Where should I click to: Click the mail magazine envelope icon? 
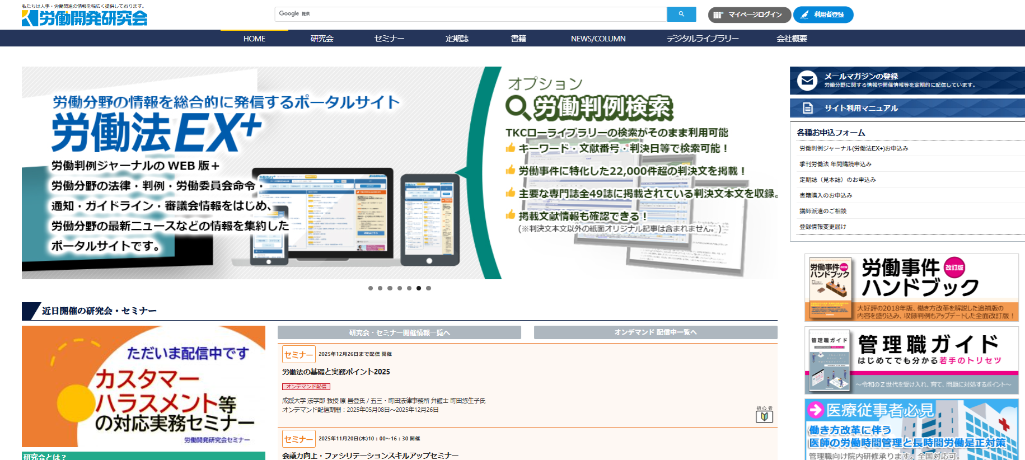click(807, 81)
